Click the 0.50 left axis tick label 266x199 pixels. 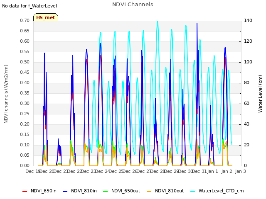coord(25,62)
